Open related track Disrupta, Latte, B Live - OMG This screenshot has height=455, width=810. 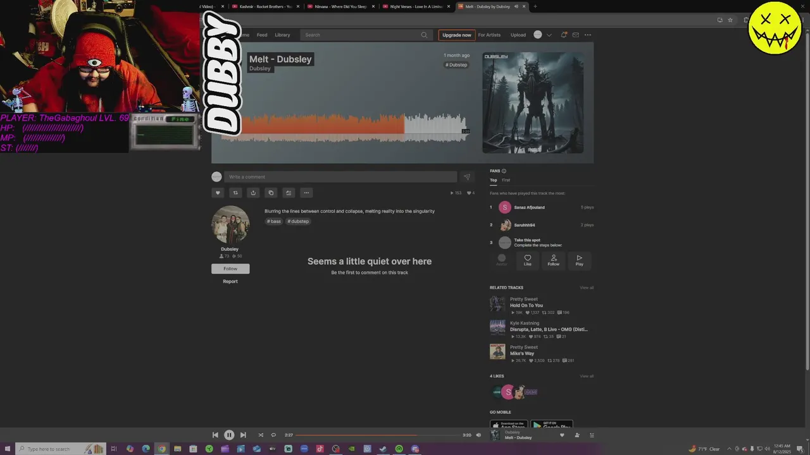(549, 329)
